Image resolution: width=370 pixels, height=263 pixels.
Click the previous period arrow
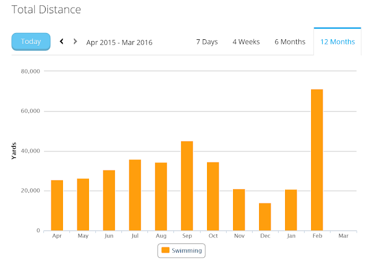click(62, 42)
